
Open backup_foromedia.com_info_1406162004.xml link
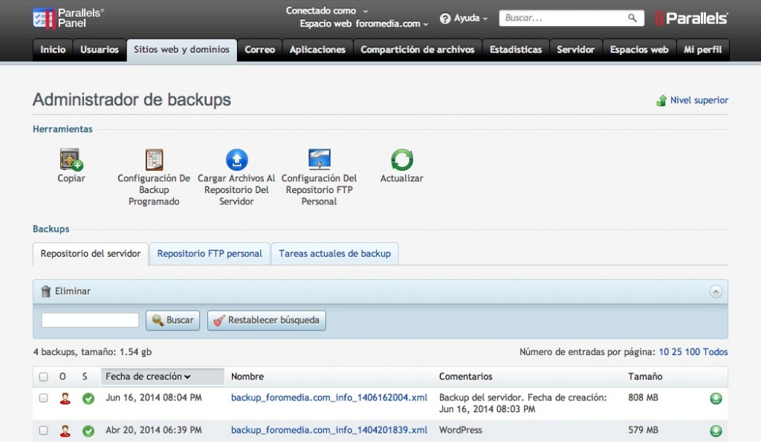point(329,398)
